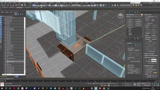Expand Polygon: Smoothing Groups rollout
Image resolution: width=160 pixels, height=90 pixels.
pos(151,55)
